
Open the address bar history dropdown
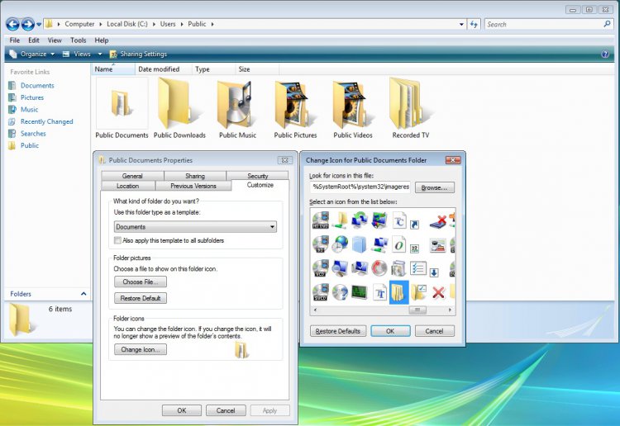tap(461, 24)
